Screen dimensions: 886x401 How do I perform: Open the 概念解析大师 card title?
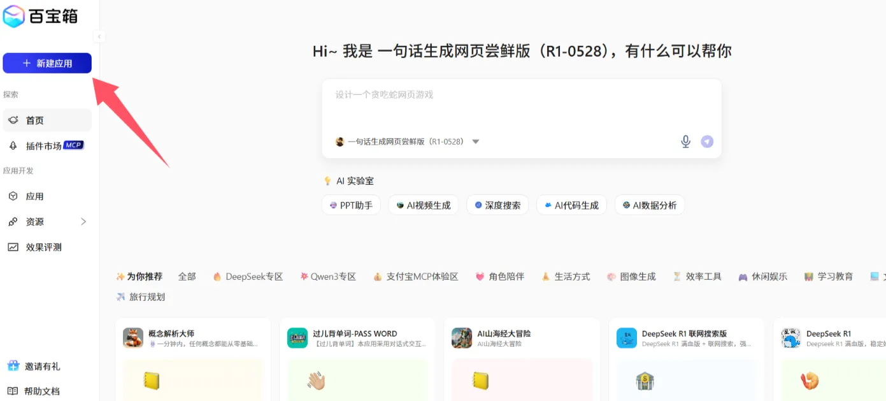[171, 333]
